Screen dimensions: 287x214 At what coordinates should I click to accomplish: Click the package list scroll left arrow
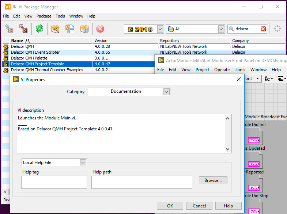tap(5, 192)
